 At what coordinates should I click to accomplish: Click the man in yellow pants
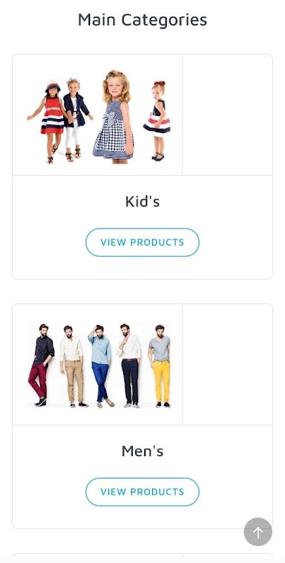point(160,366)
